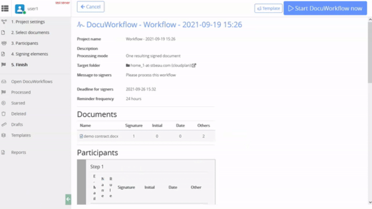Click the user1 account name
Screen dimensions: 372x209
click(x=33, y=9)
